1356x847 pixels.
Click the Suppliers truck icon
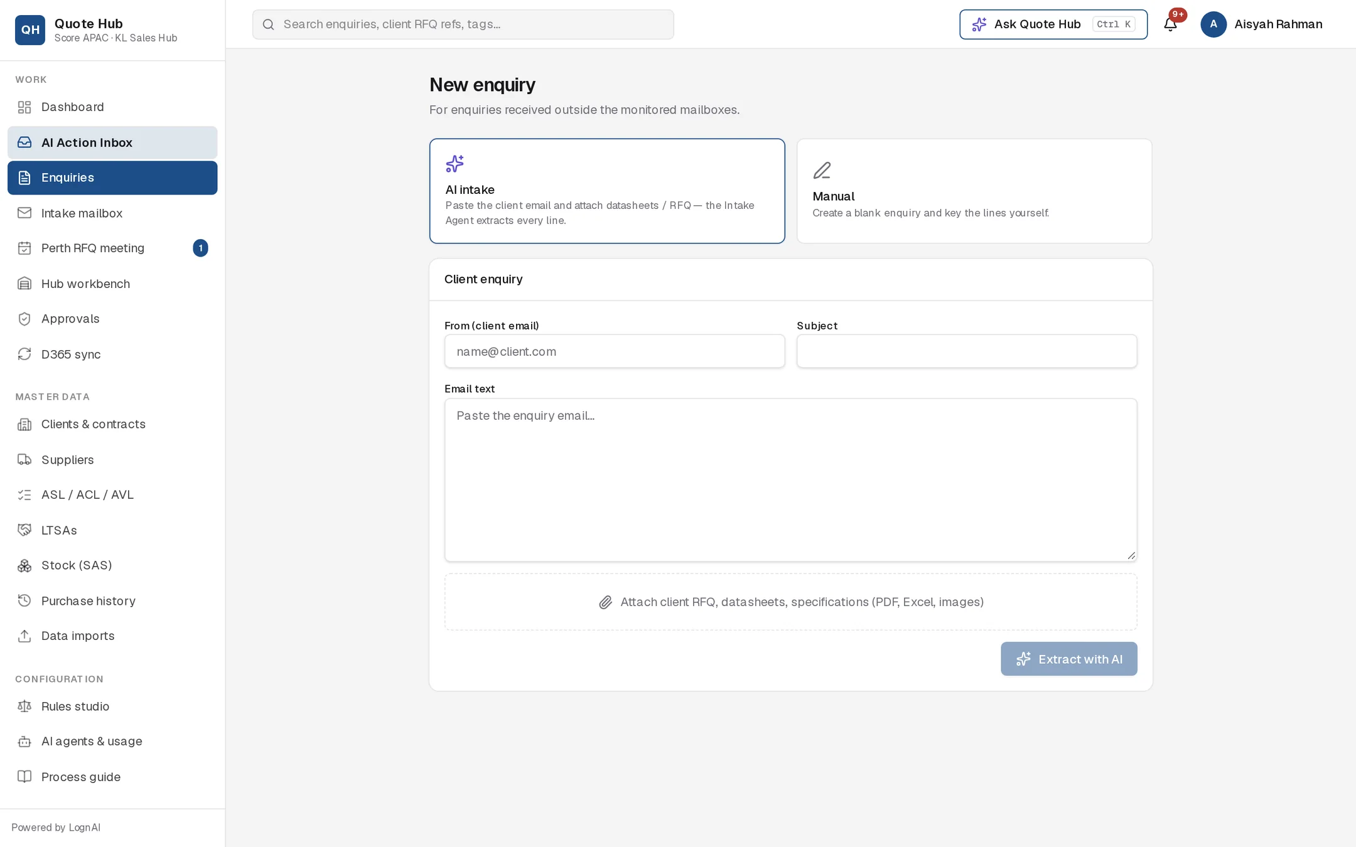[24, 460]
